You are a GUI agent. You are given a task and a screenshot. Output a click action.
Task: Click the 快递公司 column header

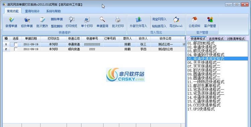[74, 38]
